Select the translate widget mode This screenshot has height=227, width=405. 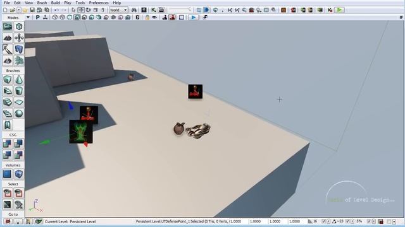pyautogui.click(x=81, y=10)
